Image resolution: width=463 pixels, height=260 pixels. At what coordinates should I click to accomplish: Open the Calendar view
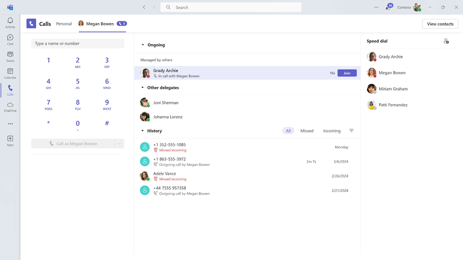[10, 74]
